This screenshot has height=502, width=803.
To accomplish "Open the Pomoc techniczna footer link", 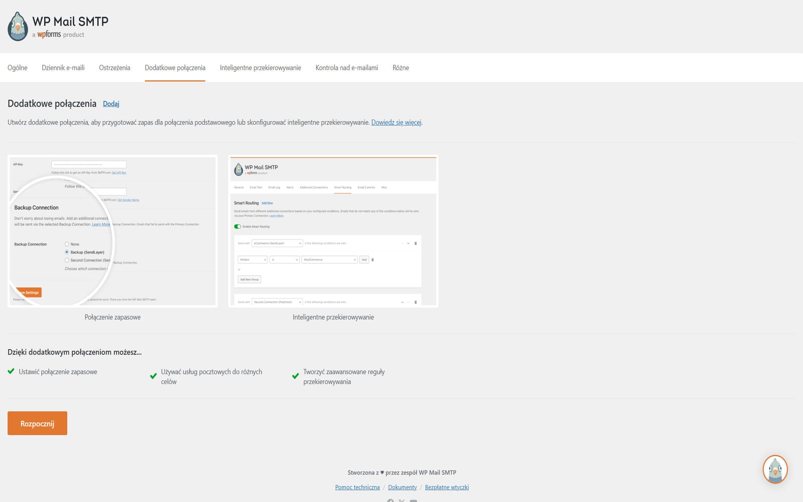I will (x=357, y=487).
